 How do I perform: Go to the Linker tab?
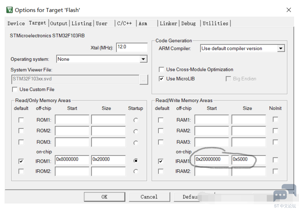click(x=168, y=23)
